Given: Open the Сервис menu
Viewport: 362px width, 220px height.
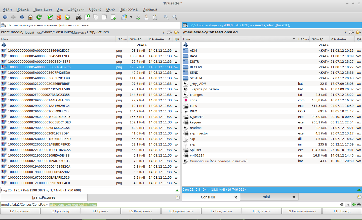Looking at the screenshot, I should click(x=95, y=9).
